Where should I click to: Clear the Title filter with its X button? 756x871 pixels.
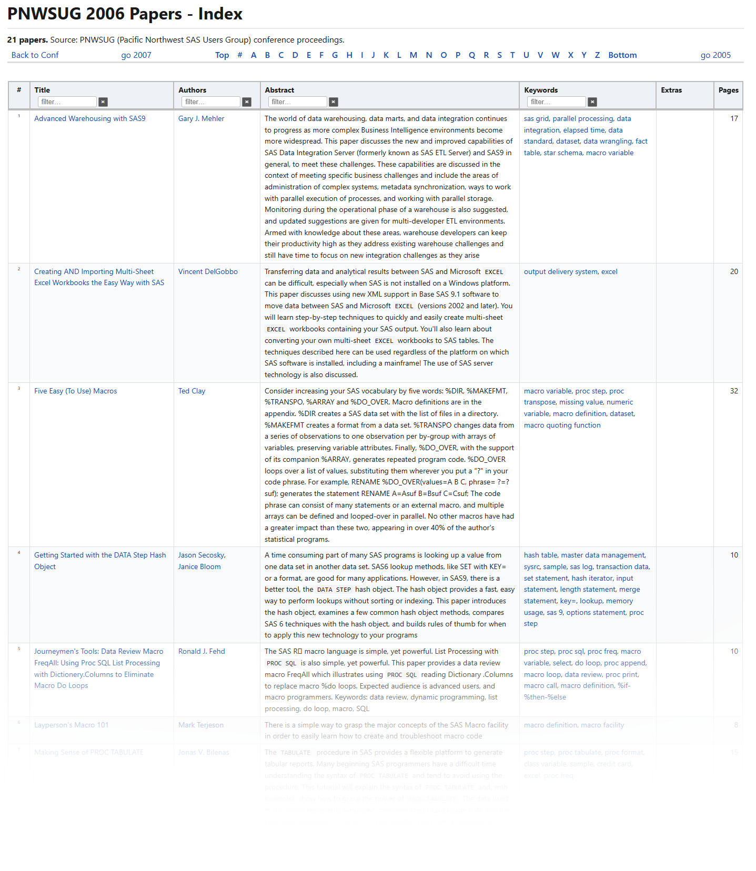coord(103,102)
